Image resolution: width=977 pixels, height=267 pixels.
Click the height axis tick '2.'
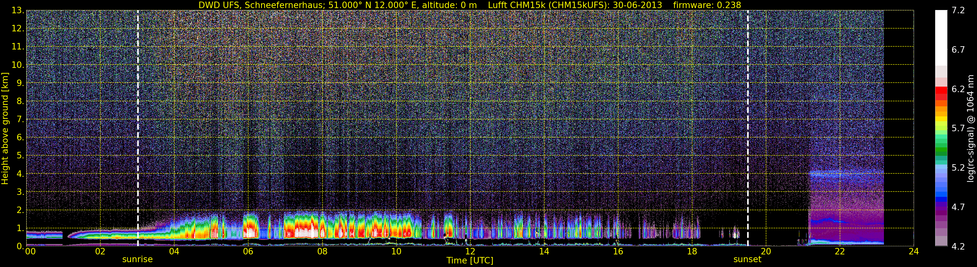click(20, 210)
